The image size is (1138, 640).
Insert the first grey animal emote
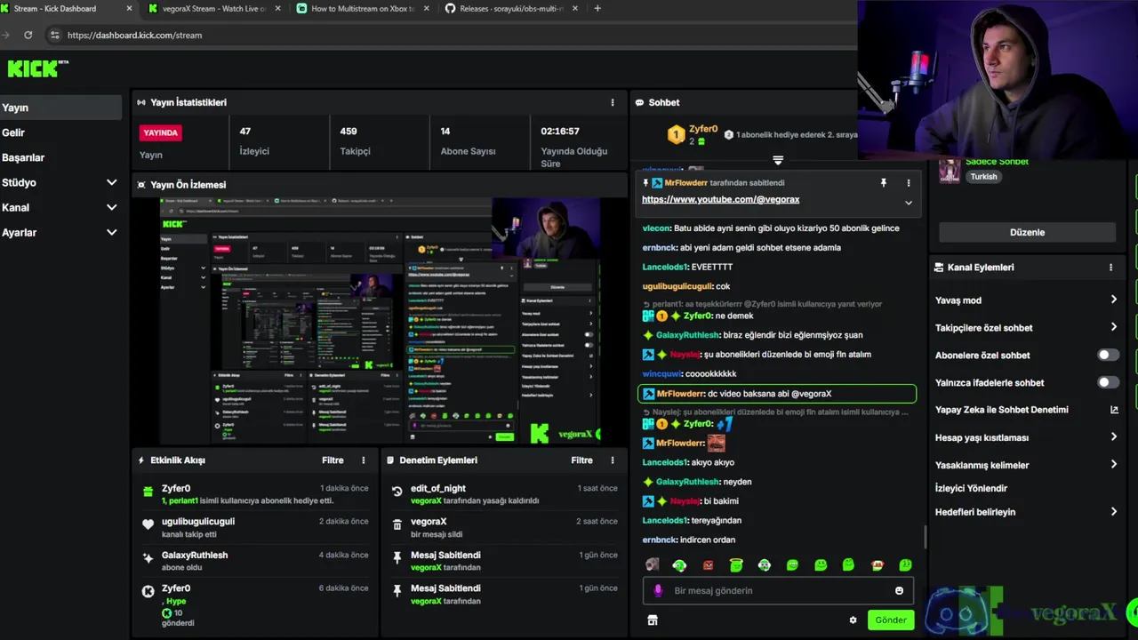[x=653, y=565]
